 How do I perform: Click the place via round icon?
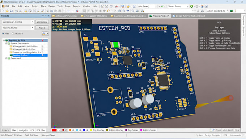(x=101, y=11)
